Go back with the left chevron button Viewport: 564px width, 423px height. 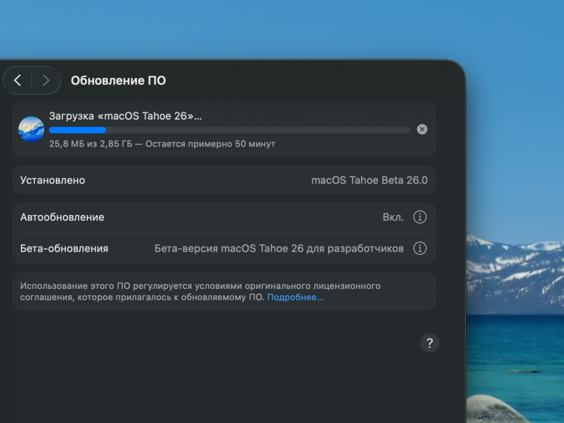coord(17,80)
